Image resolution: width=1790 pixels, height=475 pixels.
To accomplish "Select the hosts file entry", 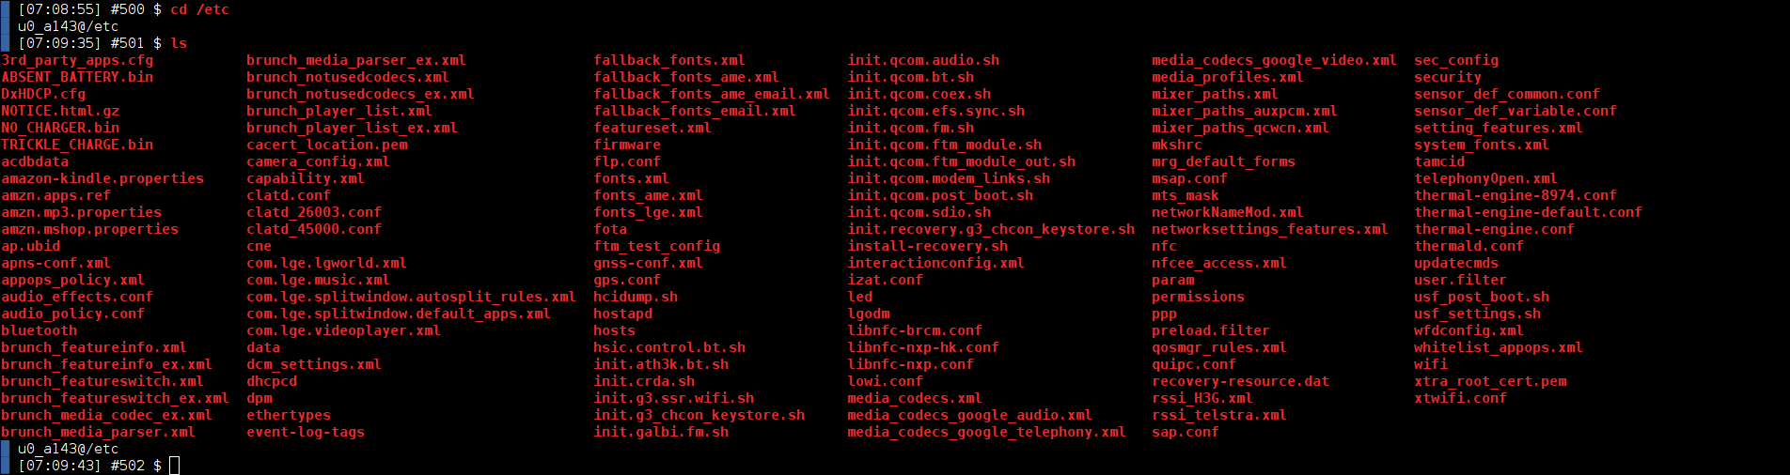I will (615, 330).
